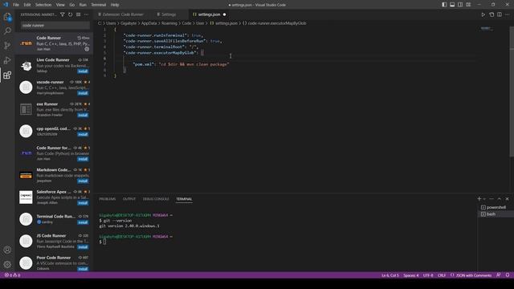Viewport: 514px width, 289px height.
Task: Open the Run and Debug view
Action: (7, 60)
